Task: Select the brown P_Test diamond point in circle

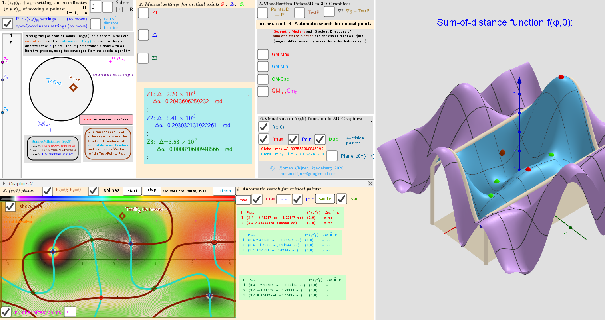Action: [74, 87]
